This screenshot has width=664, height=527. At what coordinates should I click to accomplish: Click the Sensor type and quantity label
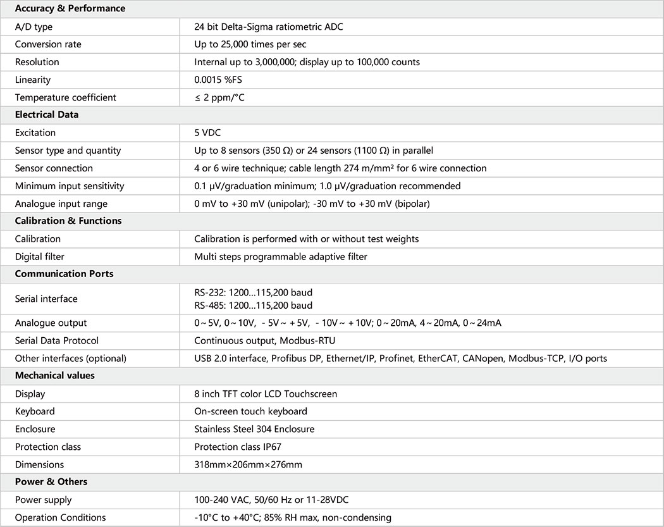(68, 151)
